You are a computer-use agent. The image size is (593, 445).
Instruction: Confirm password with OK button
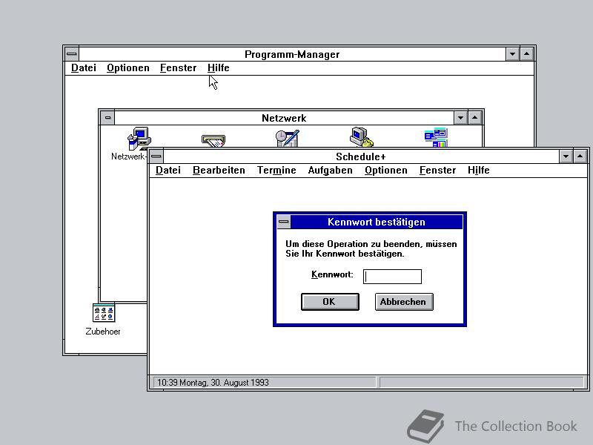(330, 302)
